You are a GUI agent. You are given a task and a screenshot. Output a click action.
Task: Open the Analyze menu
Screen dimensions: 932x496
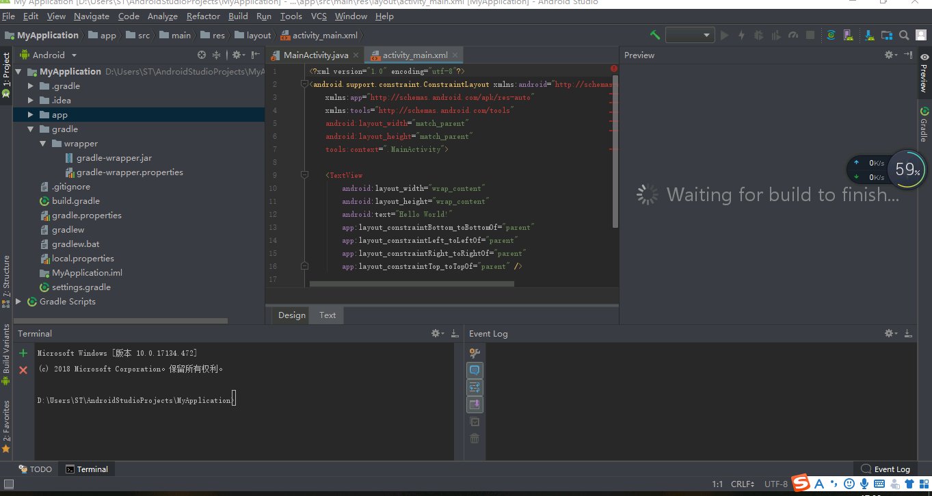pos(162,16)
